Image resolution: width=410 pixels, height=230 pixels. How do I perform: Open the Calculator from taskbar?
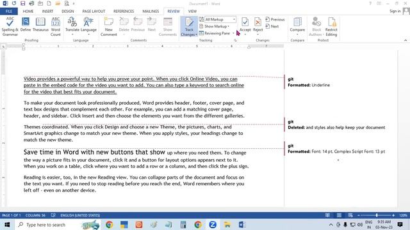[183, 224]
